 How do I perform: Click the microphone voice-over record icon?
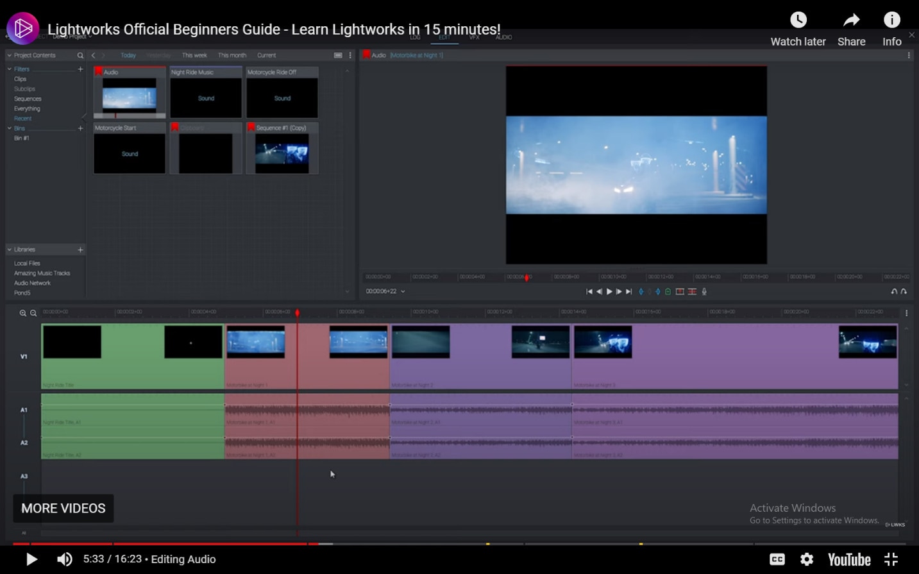coord(704,292)
